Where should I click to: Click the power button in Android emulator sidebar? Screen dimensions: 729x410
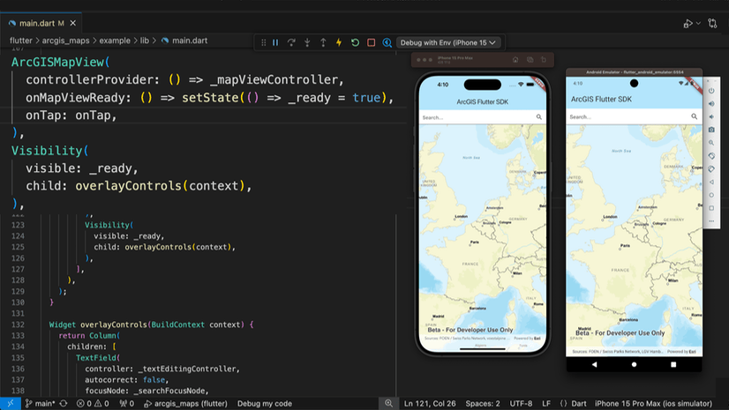(x=711, y=91)
